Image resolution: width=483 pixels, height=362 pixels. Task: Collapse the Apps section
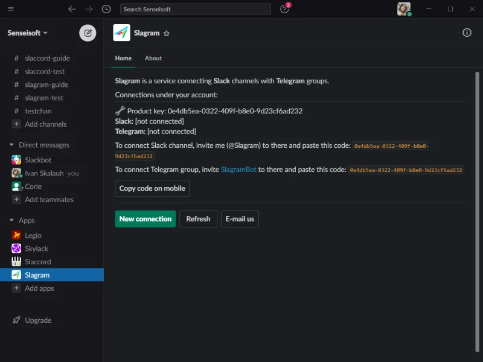11,220
